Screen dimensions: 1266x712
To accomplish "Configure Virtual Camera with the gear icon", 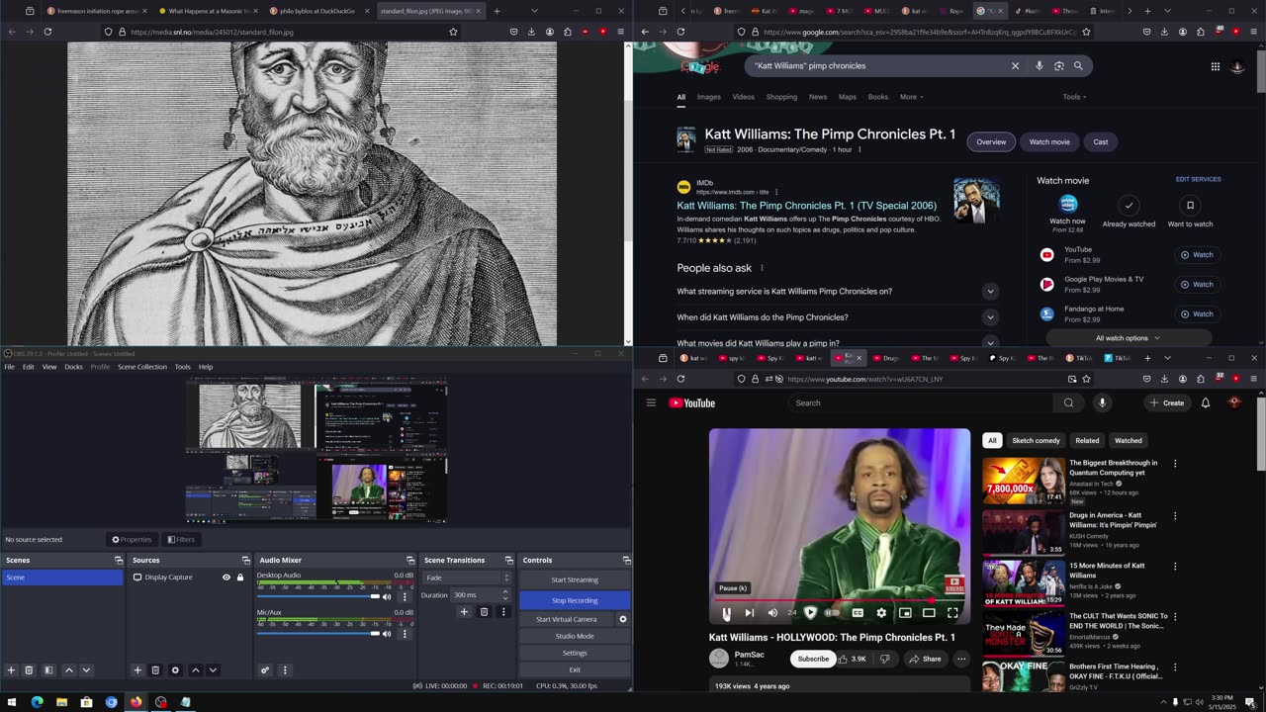I will tap(623, 619).
